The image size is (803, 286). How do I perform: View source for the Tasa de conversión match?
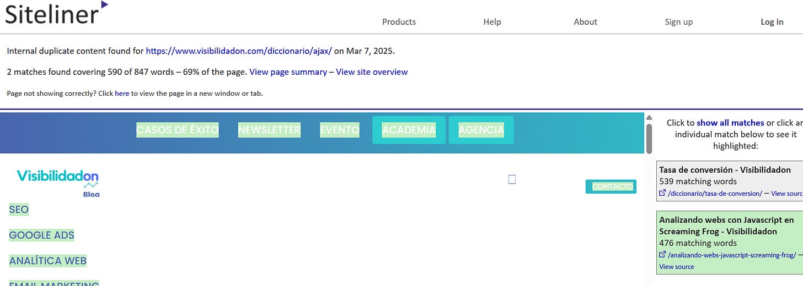tap(786, 194)
